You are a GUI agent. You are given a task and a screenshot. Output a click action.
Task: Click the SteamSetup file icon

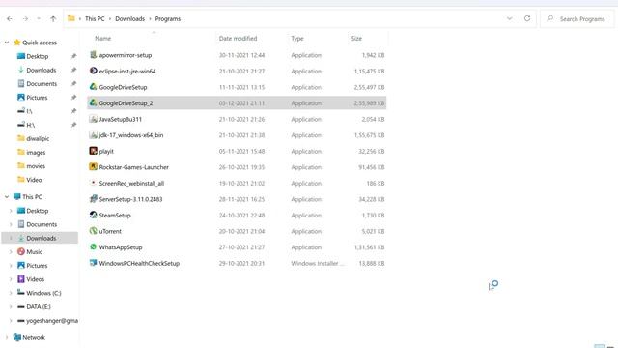click(x=93, y=215)
